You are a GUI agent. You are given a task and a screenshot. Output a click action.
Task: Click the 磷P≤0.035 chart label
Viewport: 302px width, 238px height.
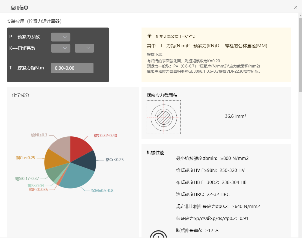(39, 189)
